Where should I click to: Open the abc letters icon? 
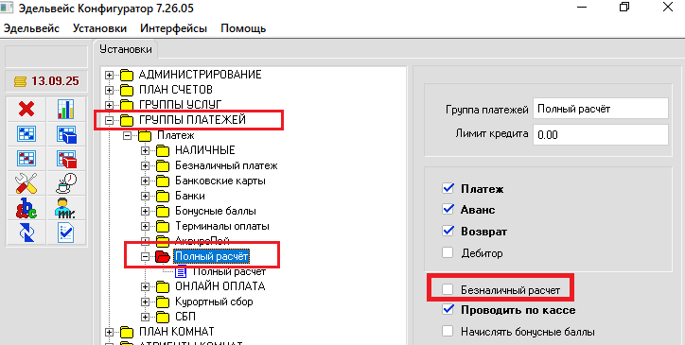26,208
